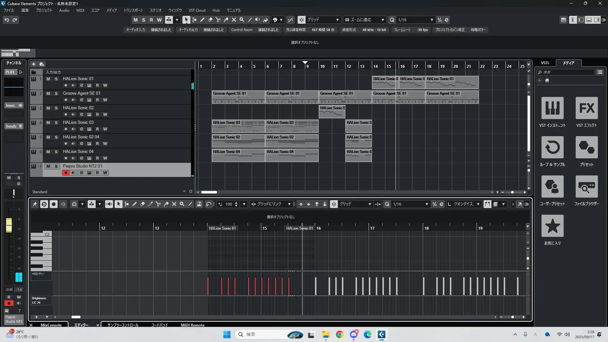Image resolution: width=608 pixels, height=342 pixels.
Task: Open Loops & Samples media tile
Action: 552,148
